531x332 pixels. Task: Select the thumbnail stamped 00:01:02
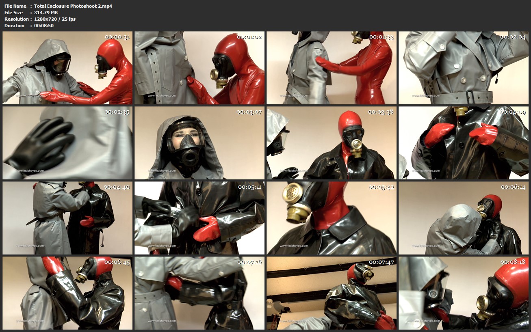click(199, 68)
